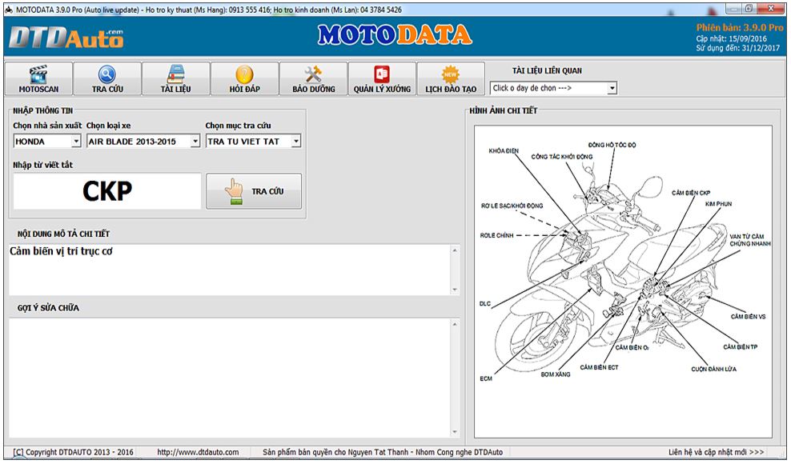The image size is (791, 464).
Task: Click the 'CẢM BIẾN CKP' label in diagram
Action: pos(691,193)
